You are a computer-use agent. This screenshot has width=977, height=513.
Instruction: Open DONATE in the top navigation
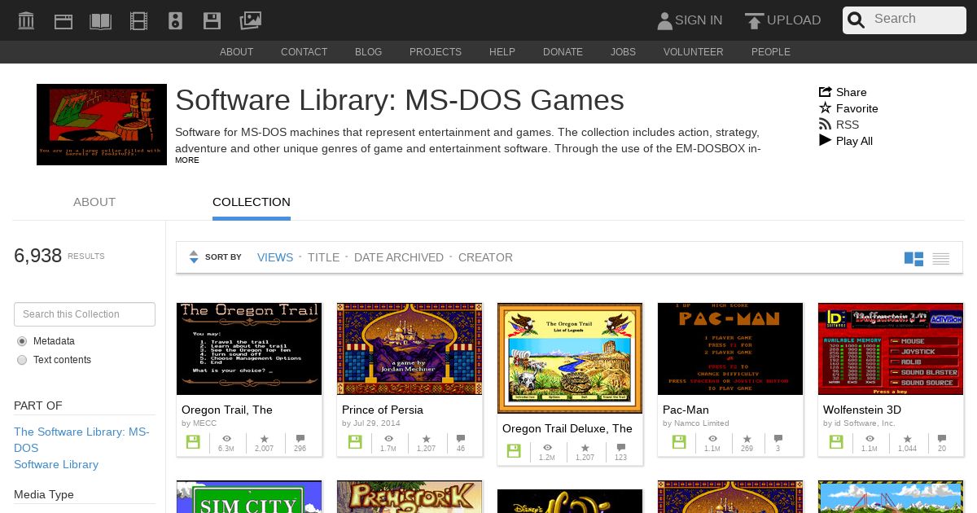click(x=563, y=52)
